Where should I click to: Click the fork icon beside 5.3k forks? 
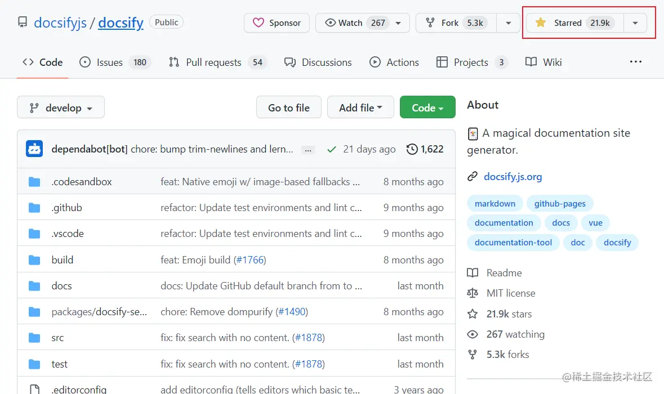[473, 355]
